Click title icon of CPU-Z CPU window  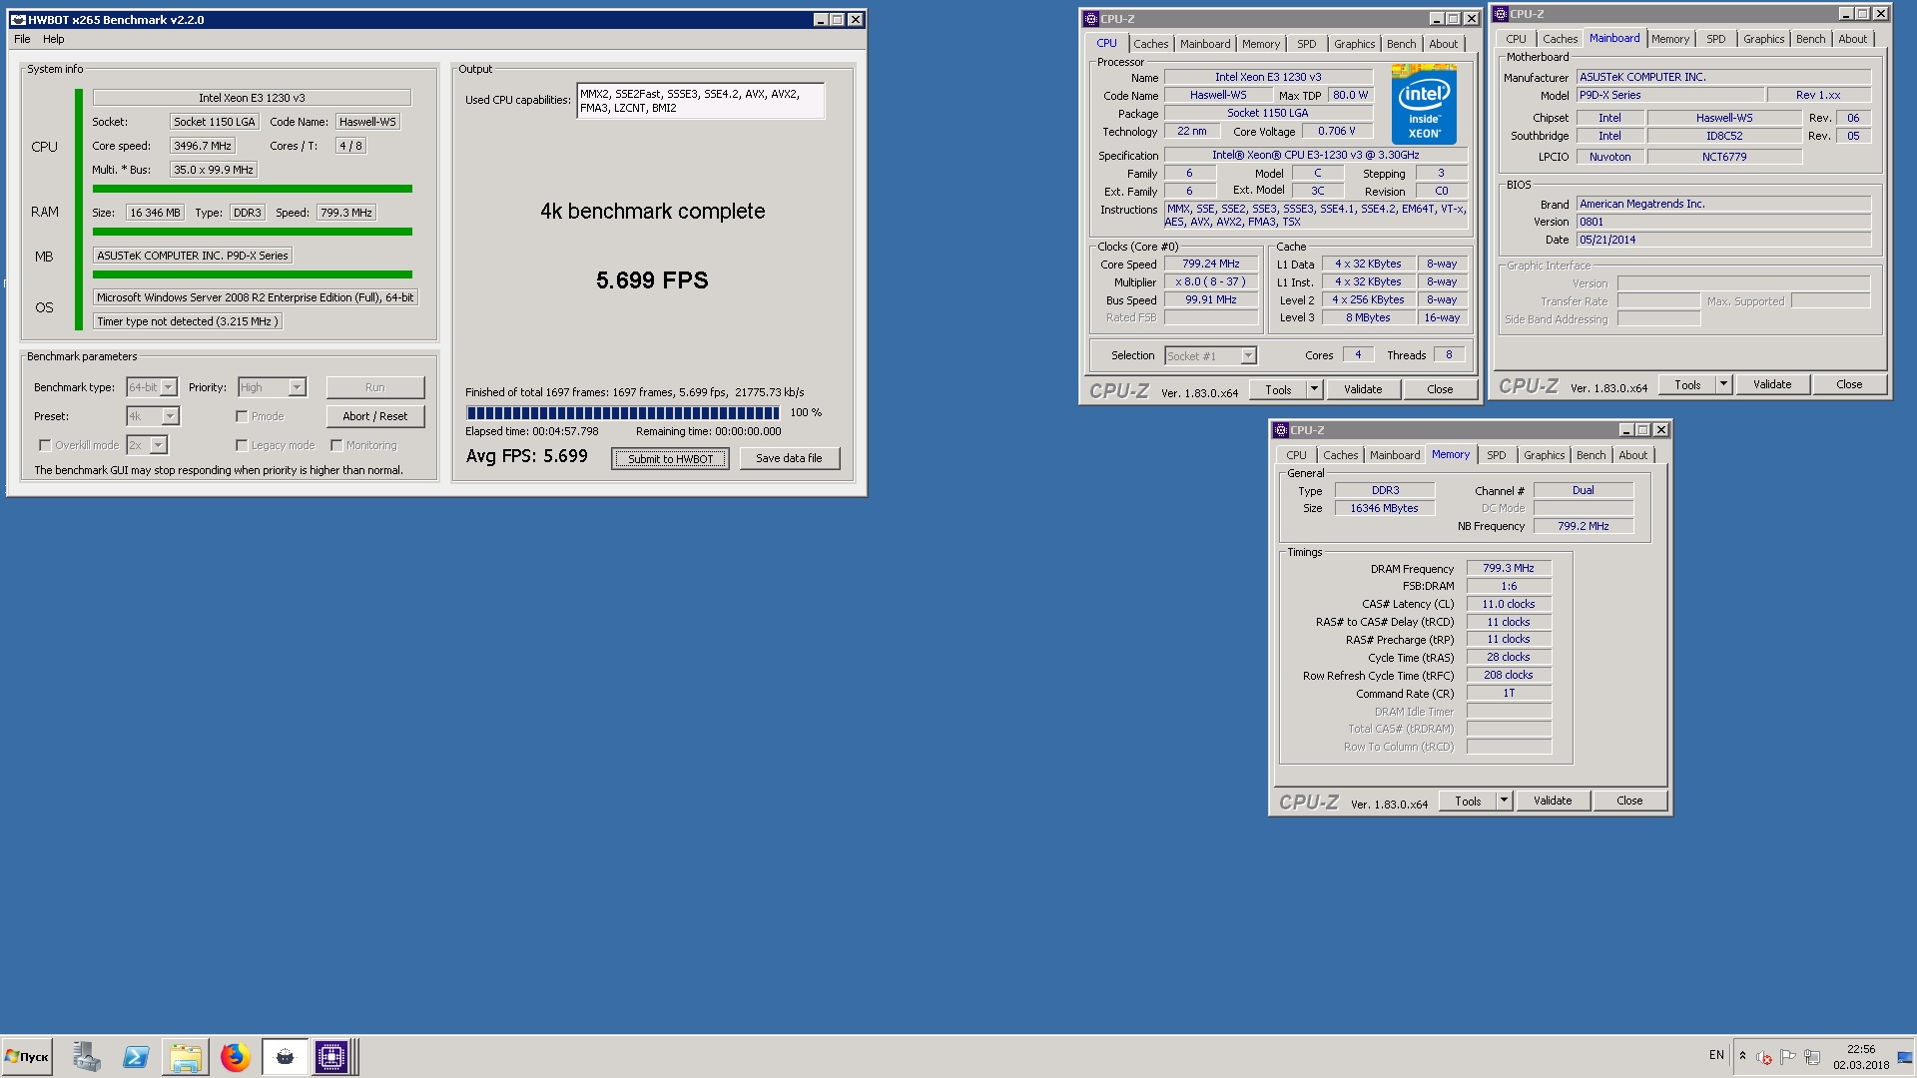click(x=1090, y=19)
